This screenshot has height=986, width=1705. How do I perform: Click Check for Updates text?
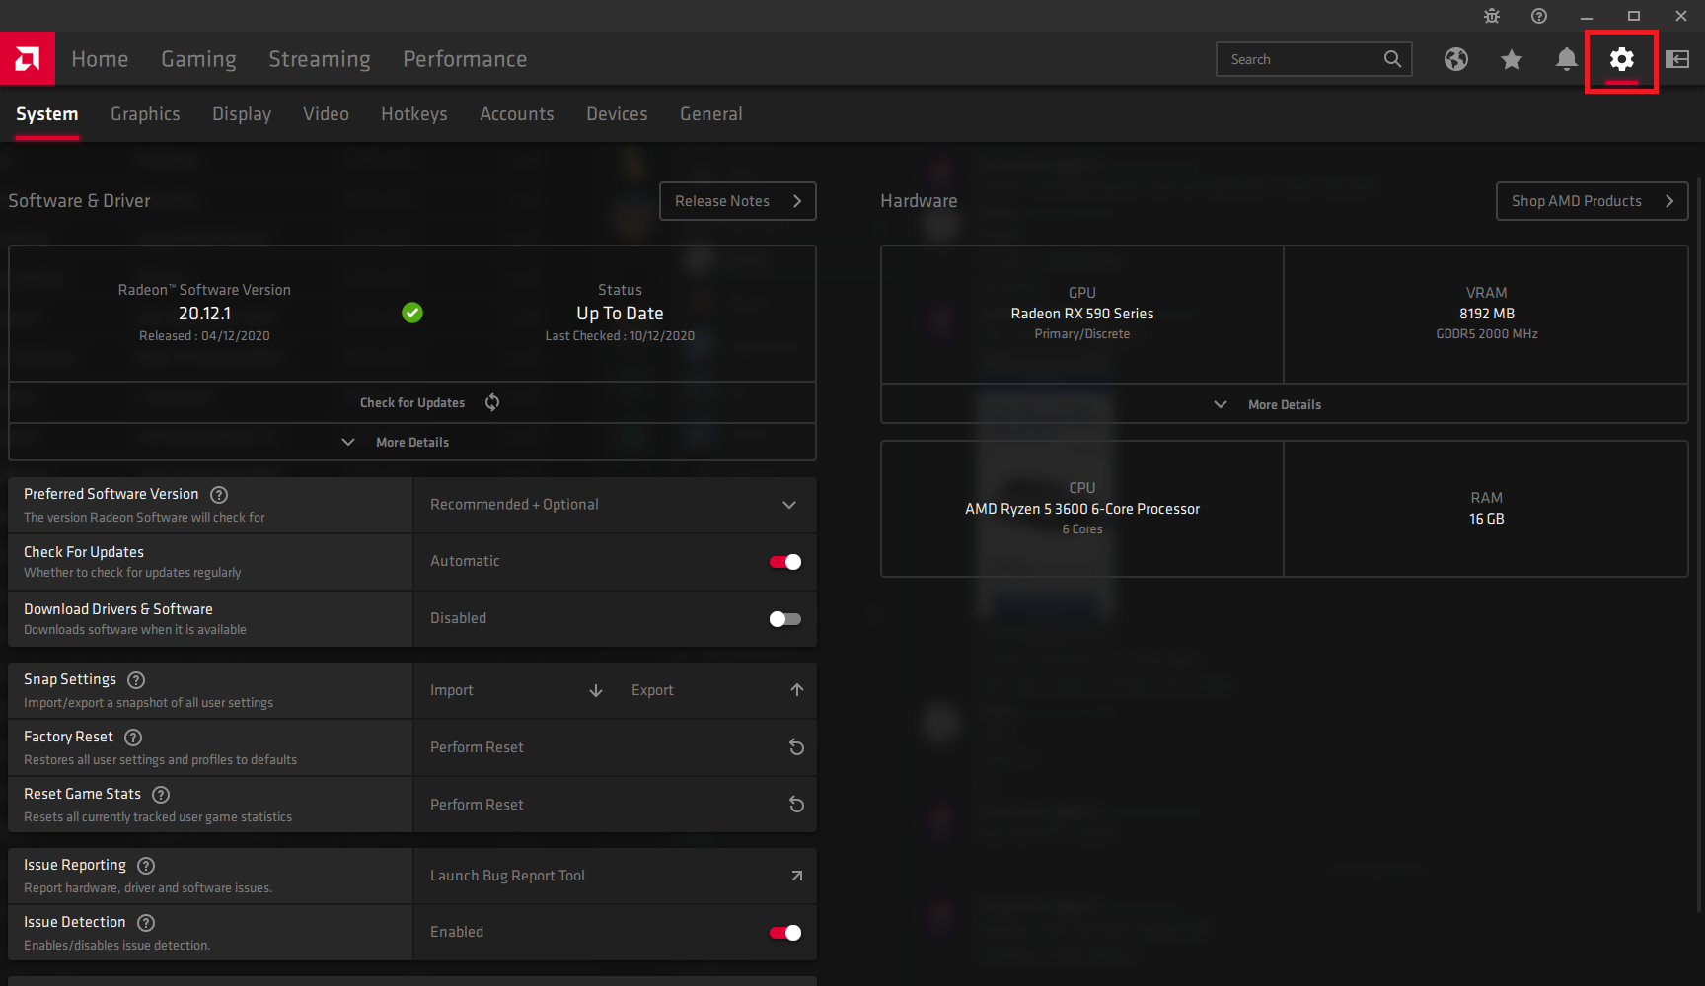[412, 402]
